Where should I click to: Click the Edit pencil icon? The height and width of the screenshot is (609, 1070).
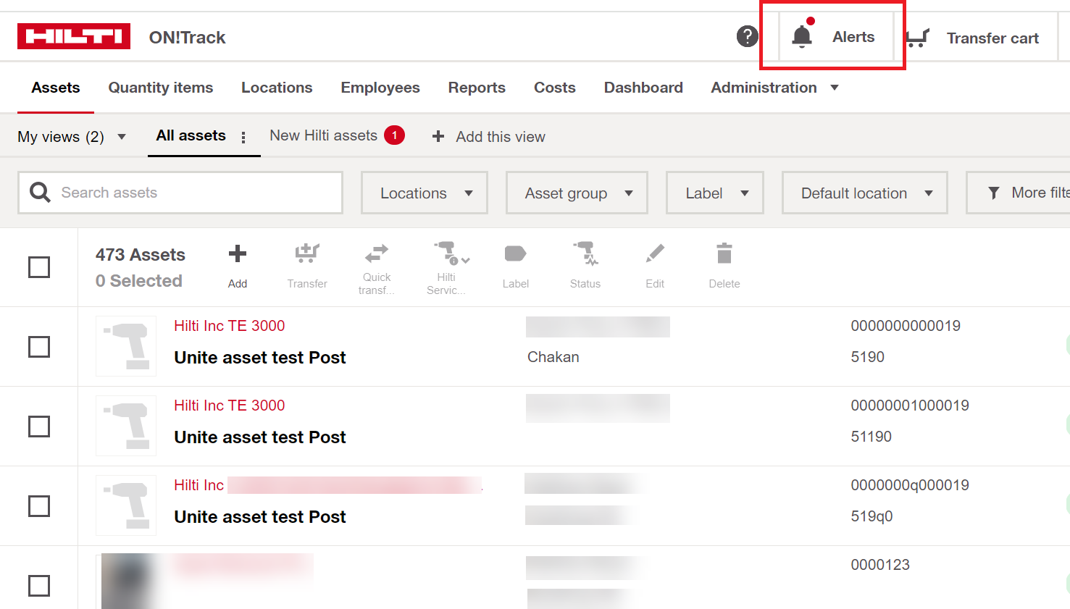coord(655,253)
